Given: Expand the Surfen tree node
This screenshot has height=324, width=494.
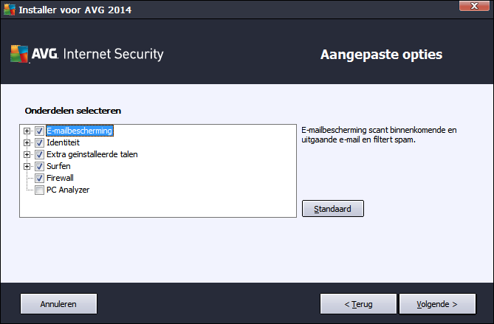Looking at the screenshot, I should tap(27, 166).
